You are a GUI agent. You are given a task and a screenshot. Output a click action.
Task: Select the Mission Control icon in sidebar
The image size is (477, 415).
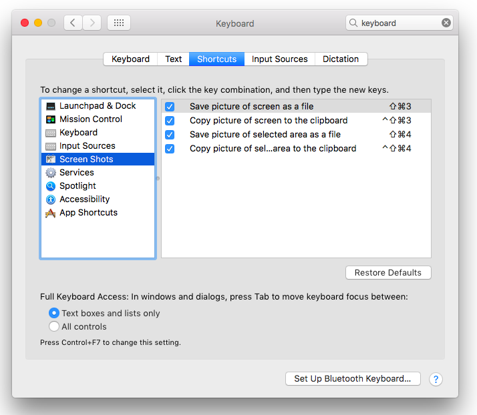coord(51,119)
